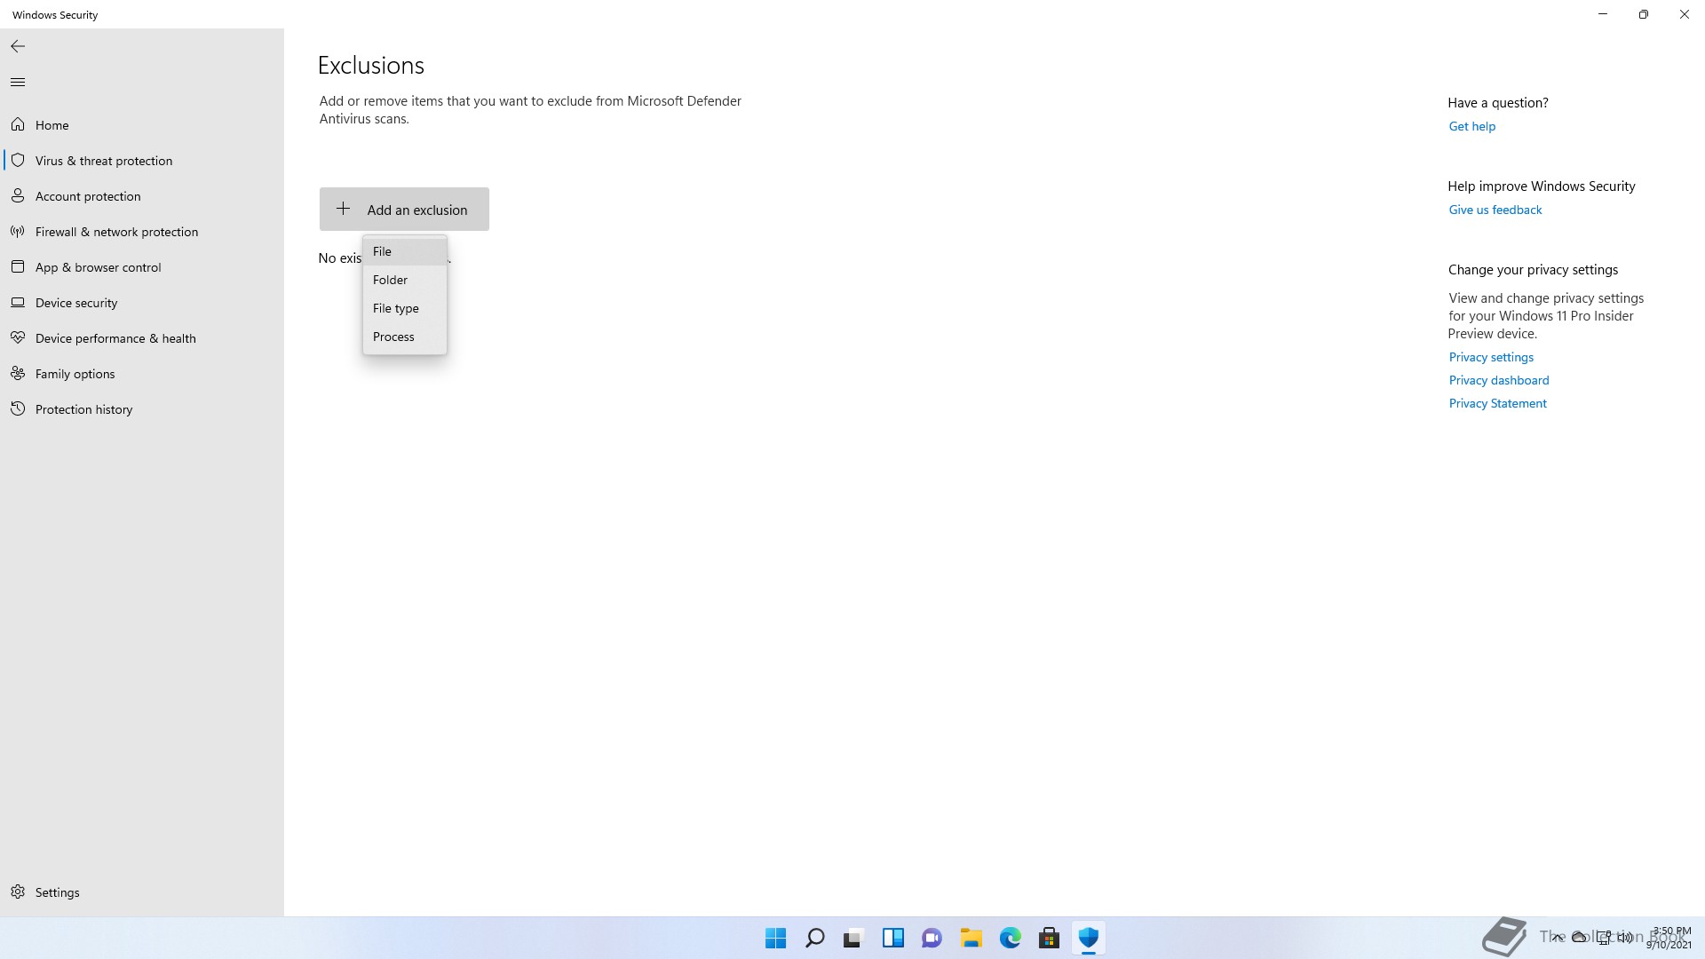Close the Windows Security window
This screenshot has width=1705, height=959.
pyautogui.click(x=1685, y=14)
